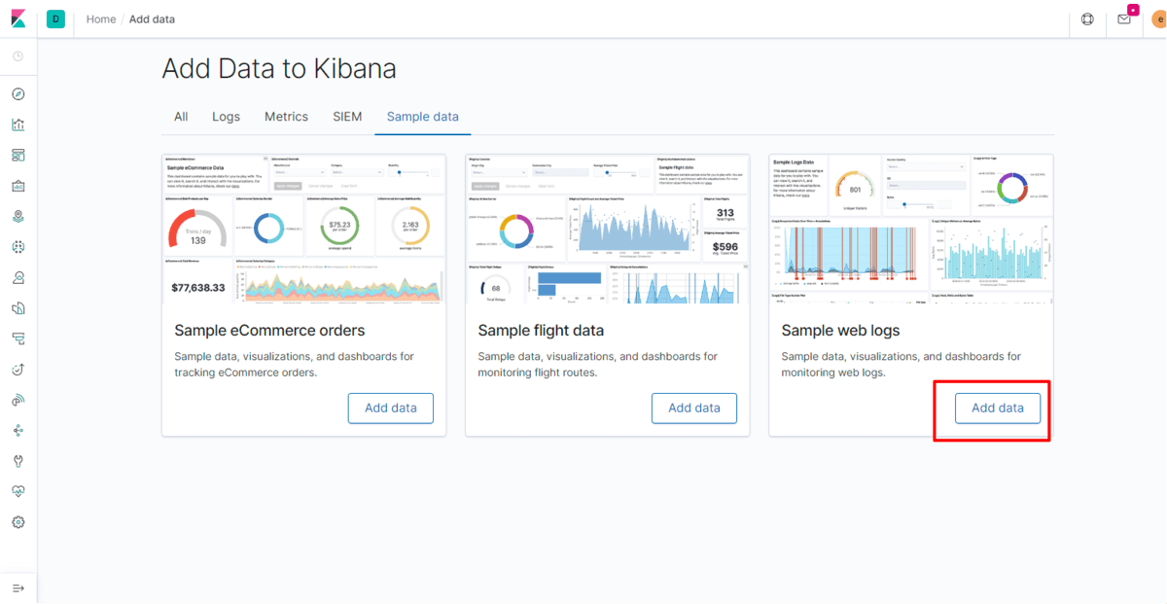Click the Sample flight data preview thumbnail
Screen dimensions: 1167x604
607,229
